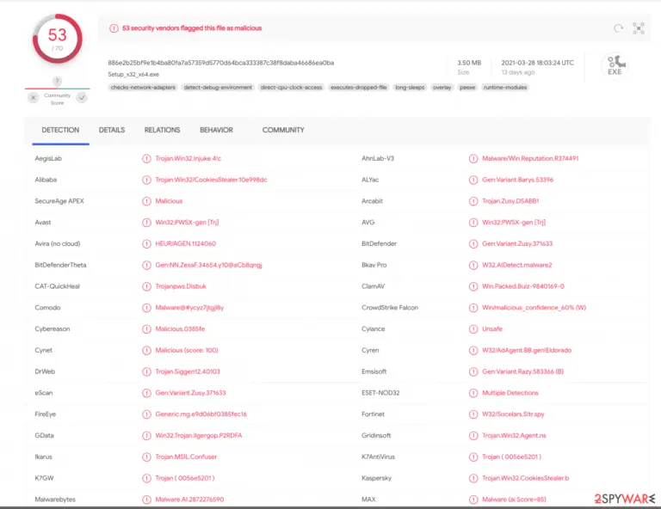Click the executes-dropped-file tag
Image resolution: width=661 pixels, height=509 pixels.
359,88
